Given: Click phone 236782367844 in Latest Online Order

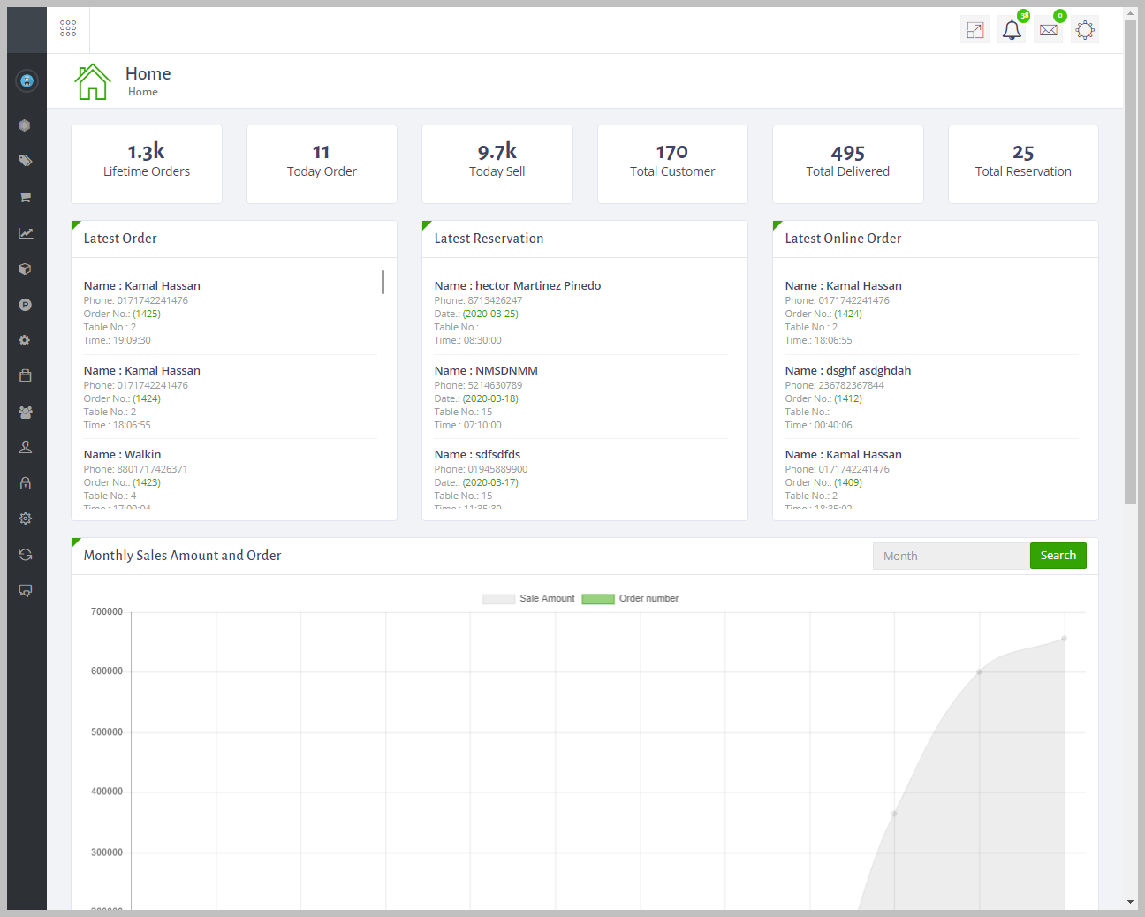Looking at the screenshot, I should tap(851, 385).
